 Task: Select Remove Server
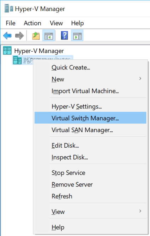point(90,184)
